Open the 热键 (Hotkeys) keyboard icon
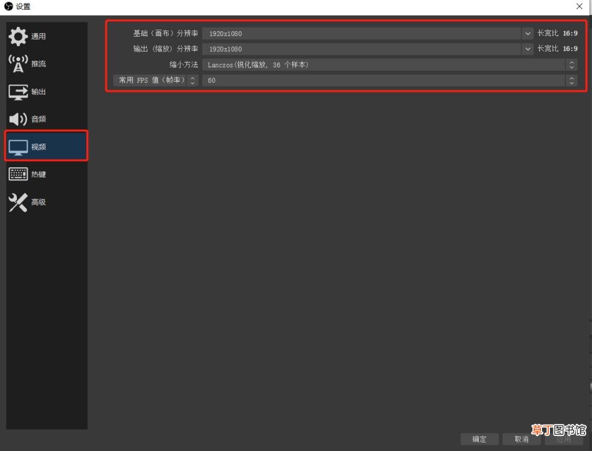 [x=18, y=174]
